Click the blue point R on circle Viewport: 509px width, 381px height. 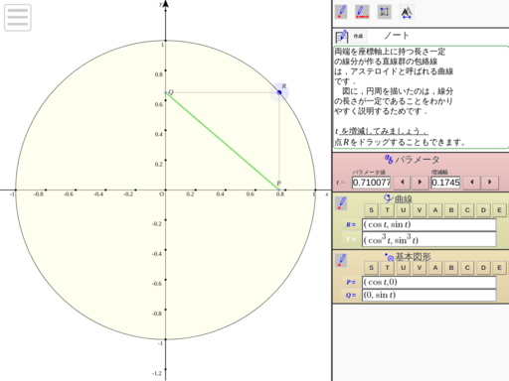point(279,92)
